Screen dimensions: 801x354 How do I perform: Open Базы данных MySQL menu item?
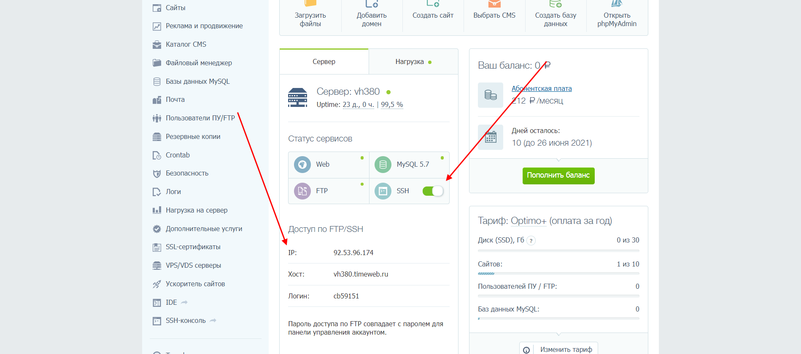tap(197, 82)
